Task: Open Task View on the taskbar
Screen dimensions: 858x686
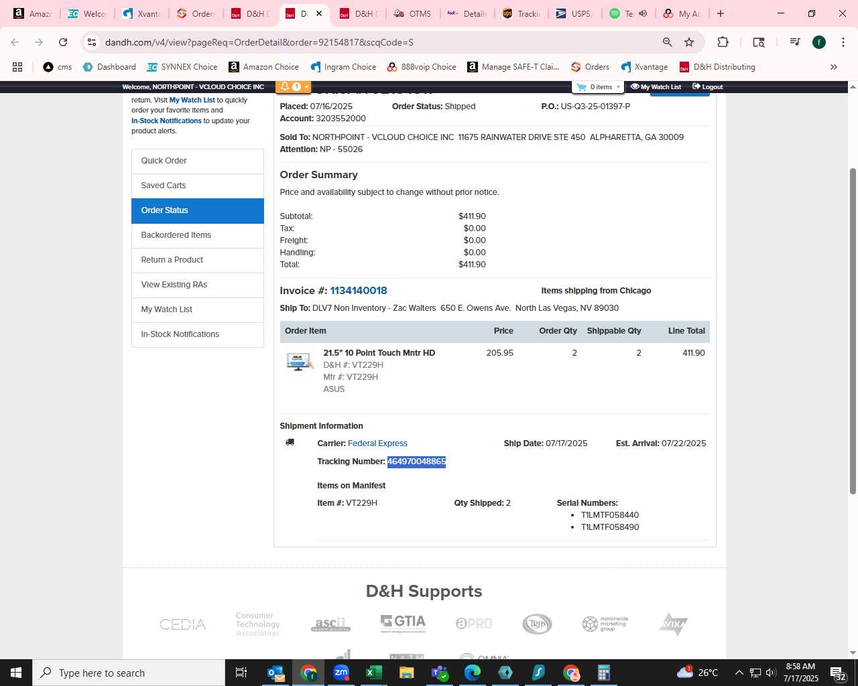Action: tap(241, 673)
